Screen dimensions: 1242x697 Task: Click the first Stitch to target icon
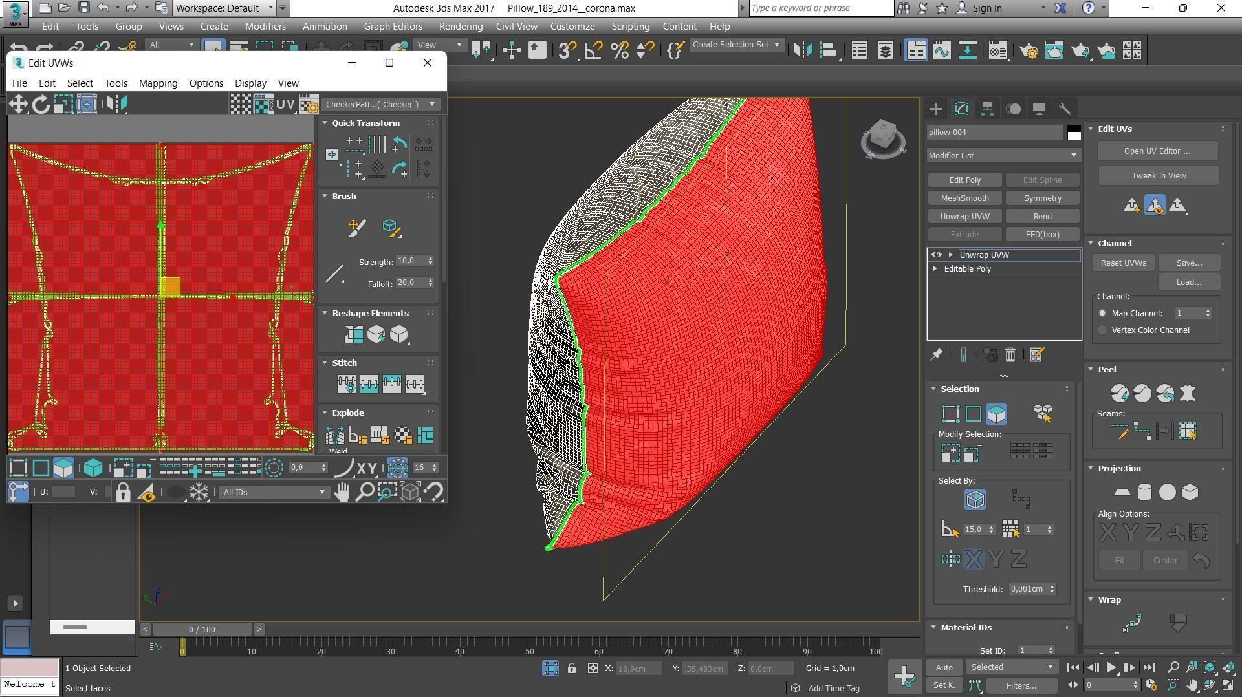[346, 384]
